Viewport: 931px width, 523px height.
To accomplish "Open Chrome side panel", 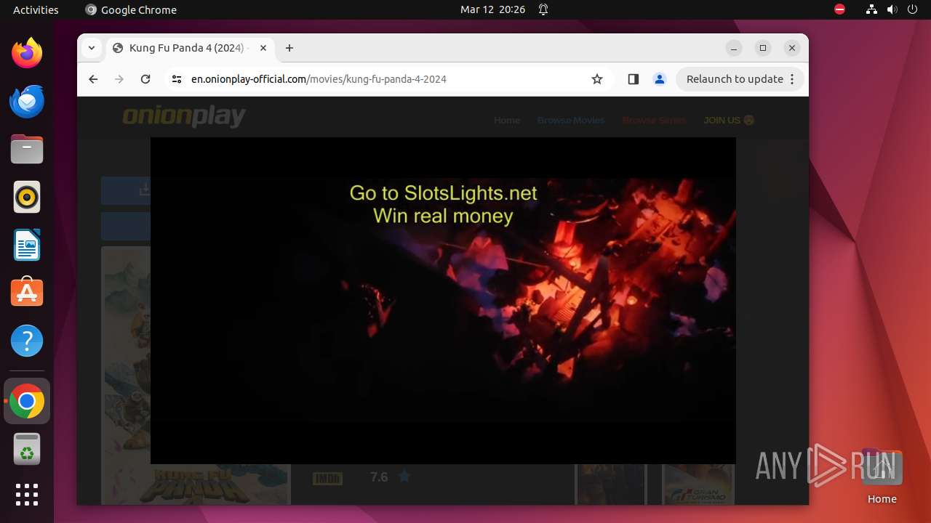I will (x=633, y=79).
